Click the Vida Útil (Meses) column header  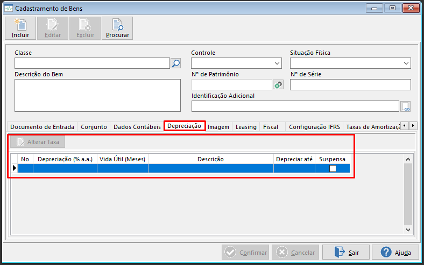[123, 159]
